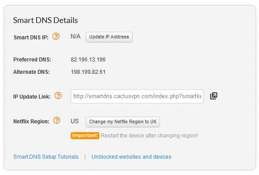The image size is (259, 175).
Task: Open the Smart DNS Setup Tutorials link
Action: pos(46,157)
